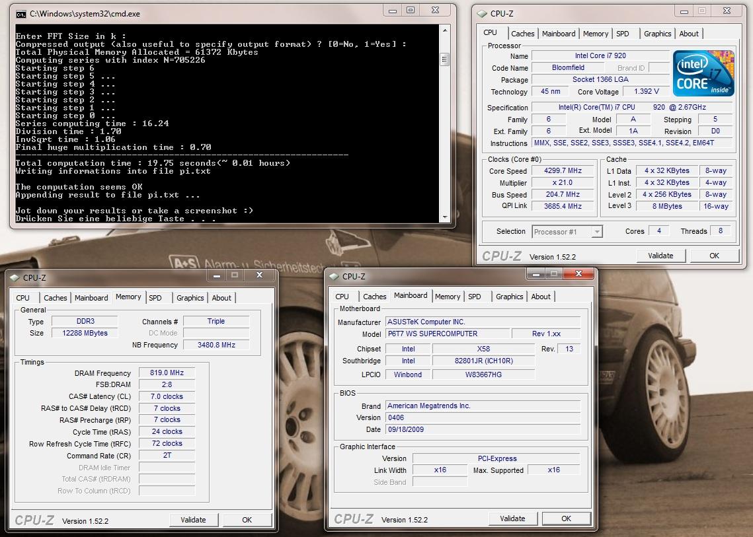753x537 pixels.
Task: Click Threads value 8
Action: click(720, 231)
